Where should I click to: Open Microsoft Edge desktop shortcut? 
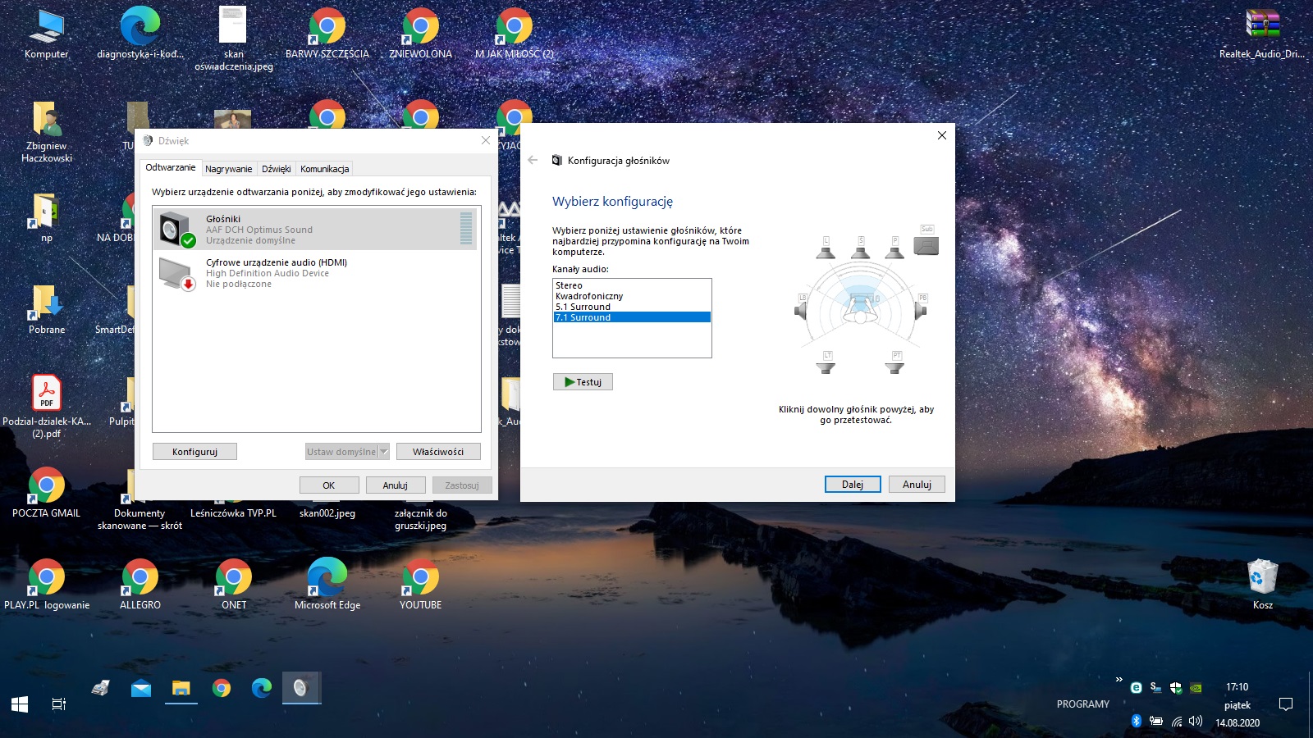pos(327,584)
